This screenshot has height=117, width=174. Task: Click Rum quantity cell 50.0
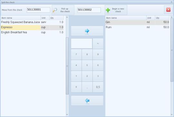point(162,27)
